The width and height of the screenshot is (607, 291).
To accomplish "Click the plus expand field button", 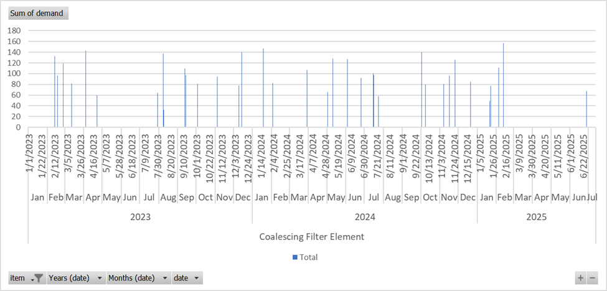I will (580, 278).
